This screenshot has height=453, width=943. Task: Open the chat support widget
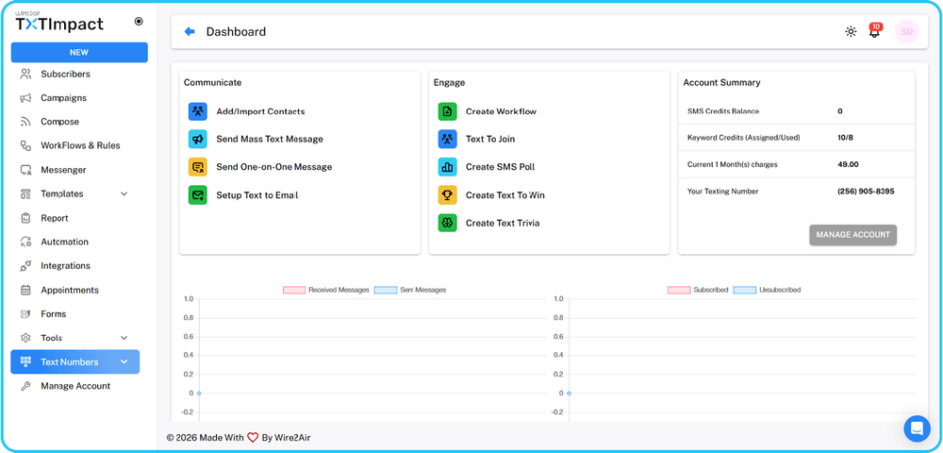917,428
